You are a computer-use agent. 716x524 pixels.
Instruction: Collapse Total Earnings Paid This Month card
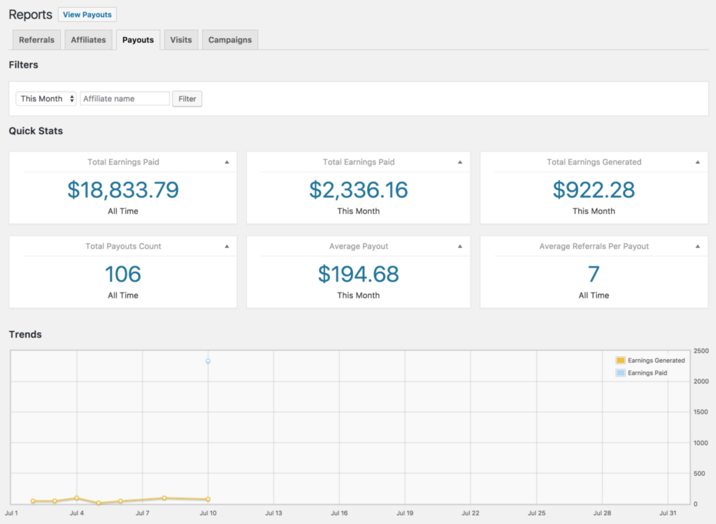[460, 163]
